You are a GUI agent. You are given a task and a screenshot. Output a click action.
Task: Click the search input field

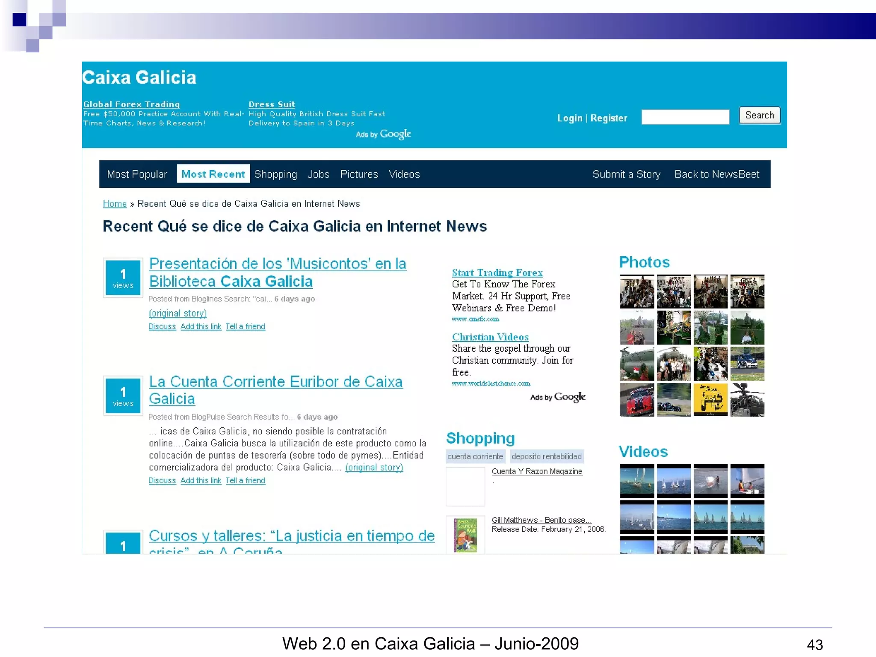click(x=685, y=117)
